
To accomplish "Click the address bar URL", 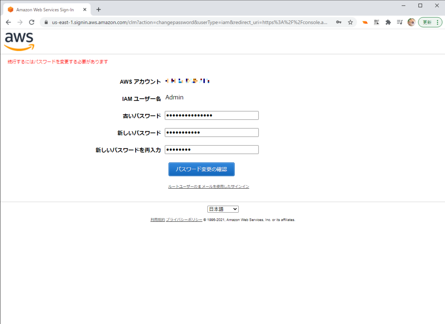I will pos(189,22).
